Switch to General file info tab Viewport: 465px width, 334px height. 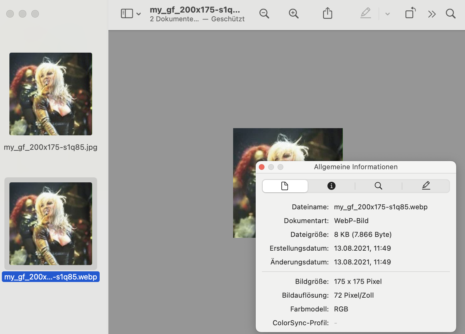(x=285, y=186)
